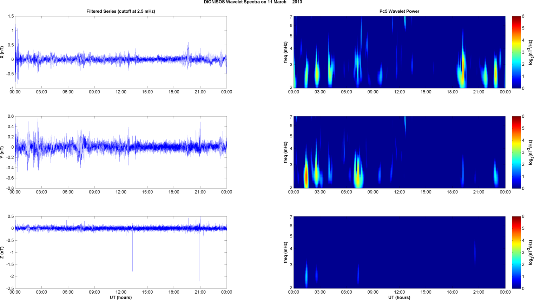Click 'freq (mHz)' label of Z wavelet spectrum
The height and width of the screenshot is (300, 534).
(285, 253)
